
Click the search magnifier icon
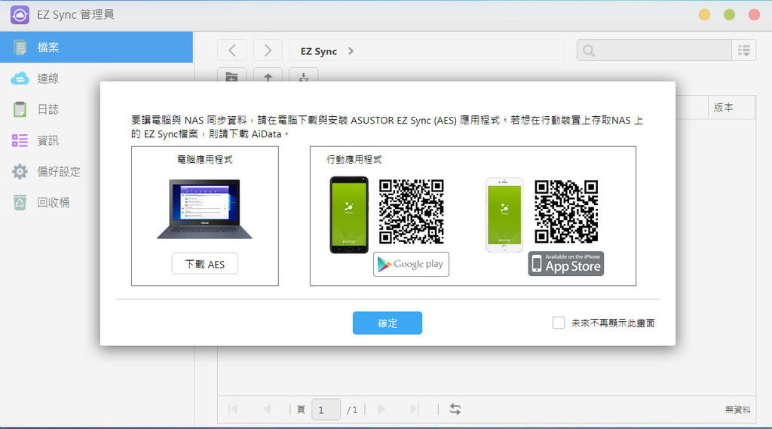(x=589, y=51)
